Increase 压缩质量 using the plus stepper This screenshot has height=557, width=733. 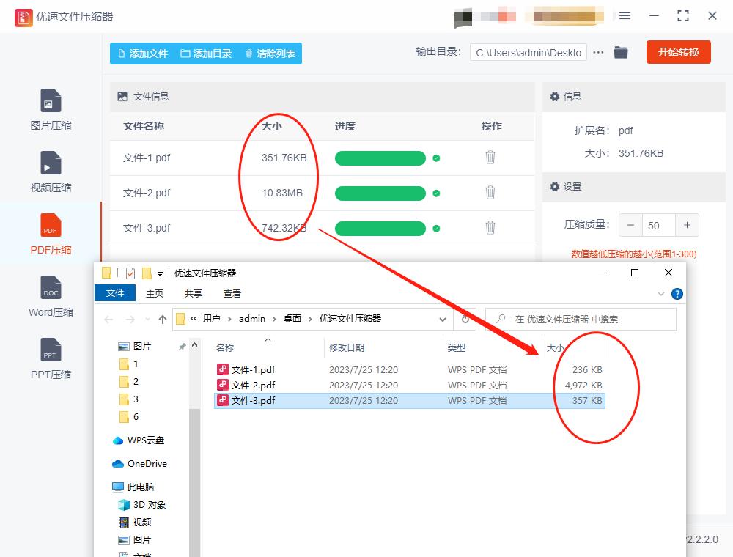(685, 225)
